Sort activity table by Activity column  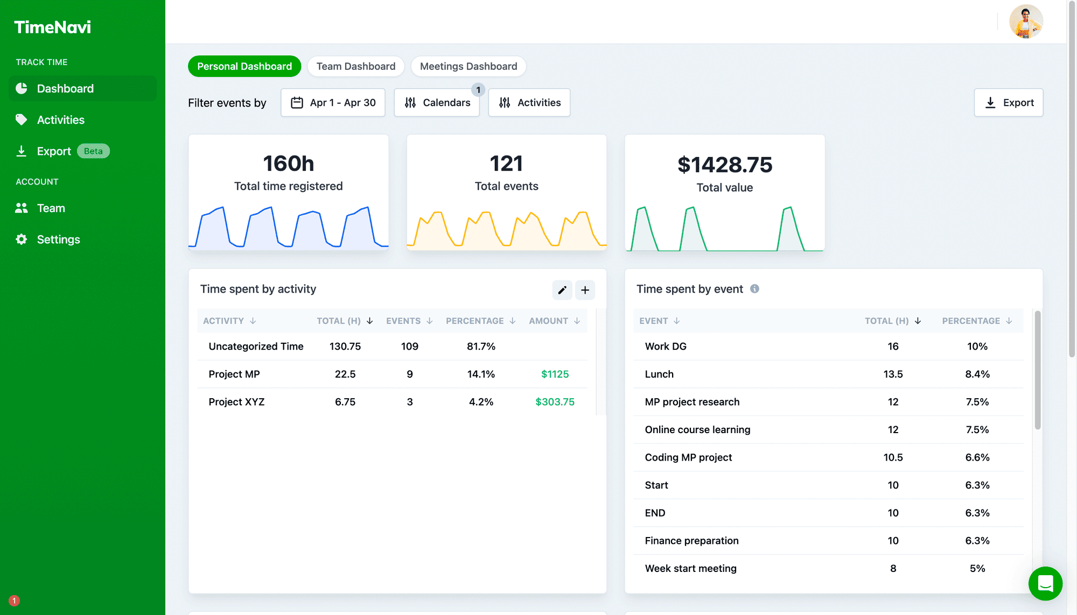(x=229, y=321)
